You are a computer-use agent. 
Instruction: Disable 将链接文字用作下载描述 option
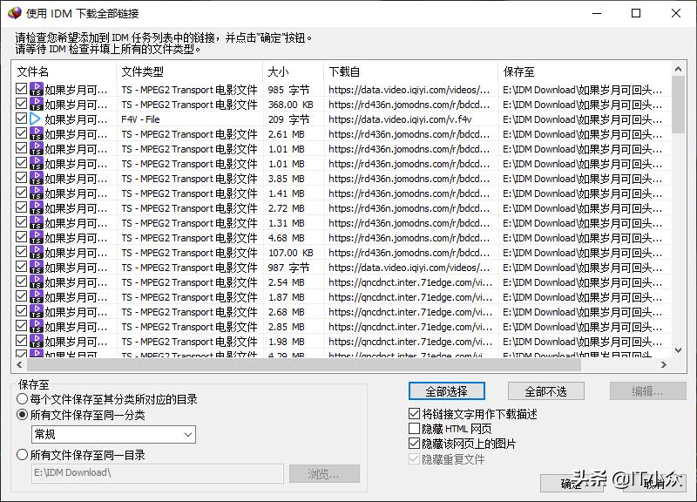pos(415,414)
